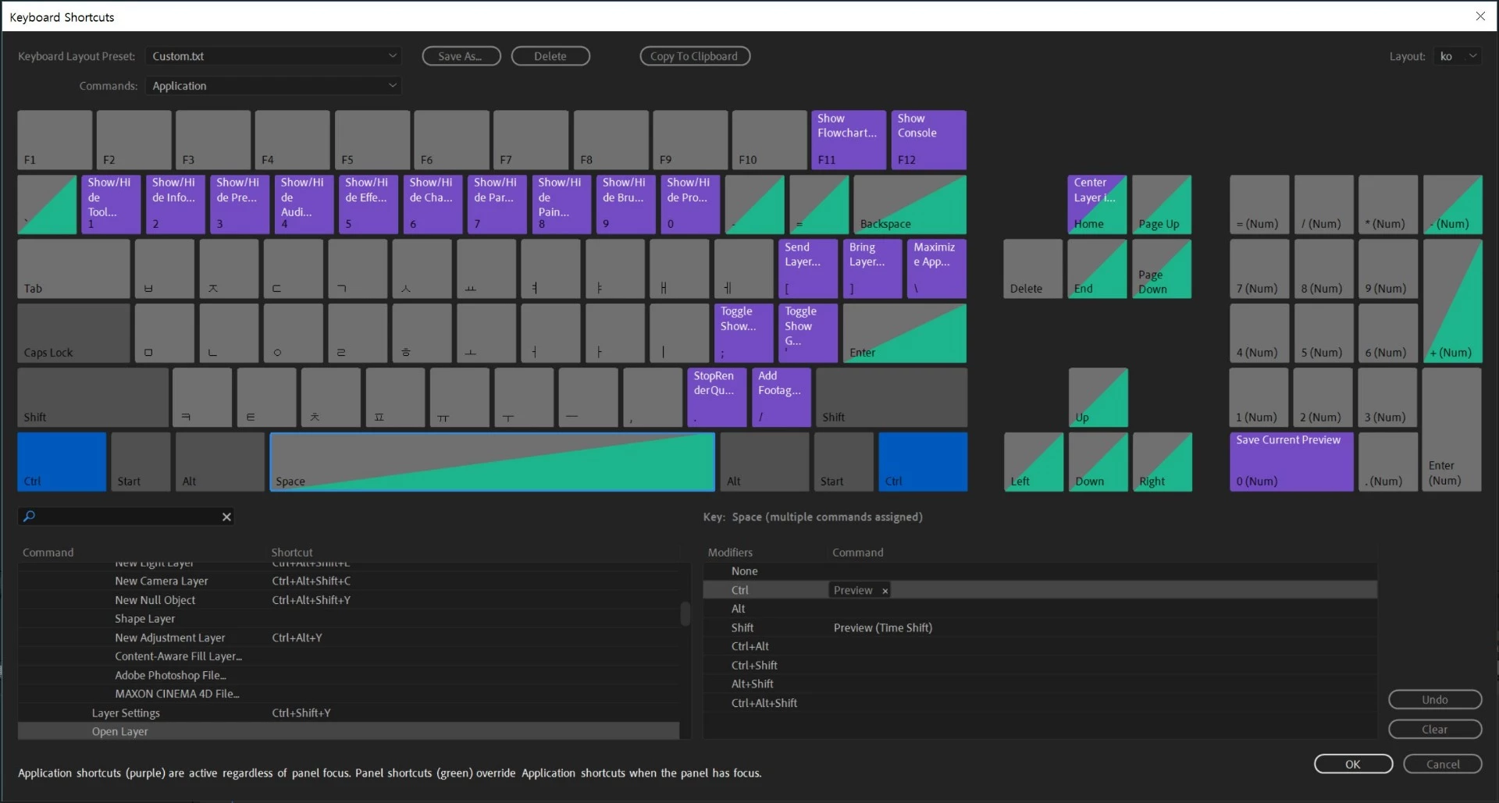Click the Save As... button

pyautogui.click(x=461, y=56)
